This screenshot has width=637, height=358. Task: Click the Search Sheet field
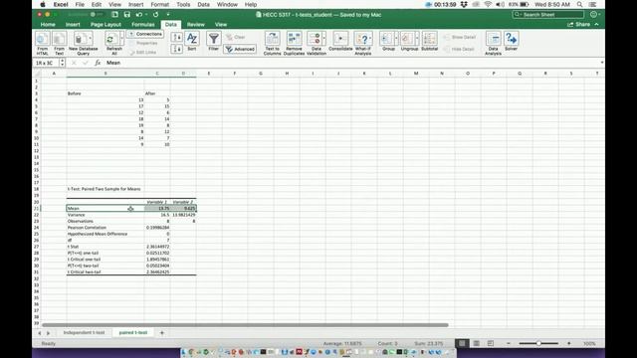tap(548, 15)
